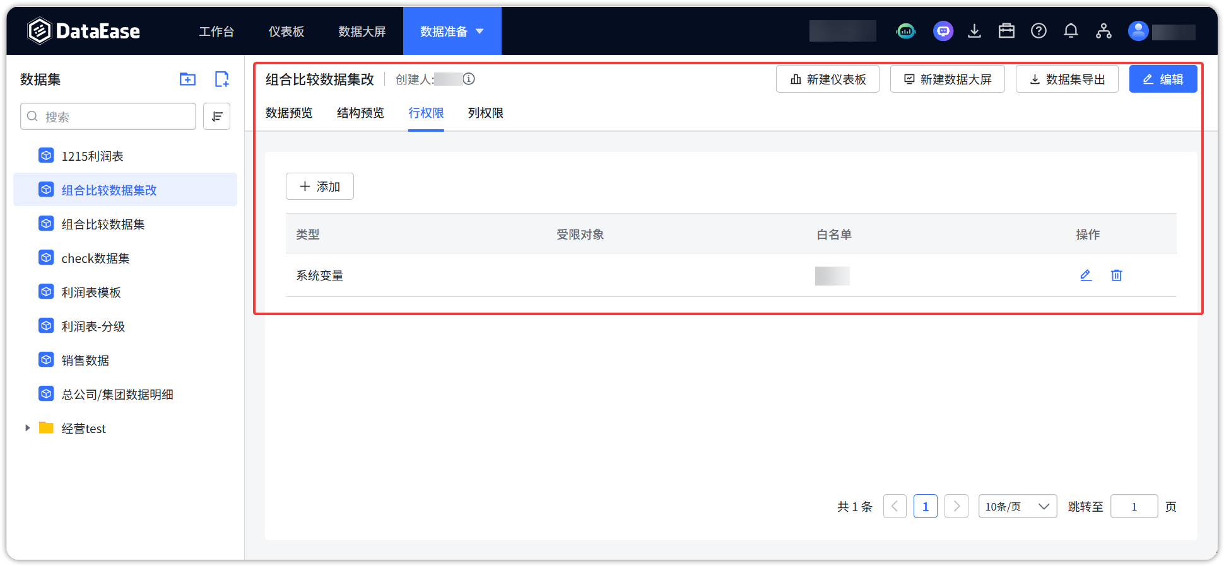Open 仪表板 in the top navigation

[286, 32]
